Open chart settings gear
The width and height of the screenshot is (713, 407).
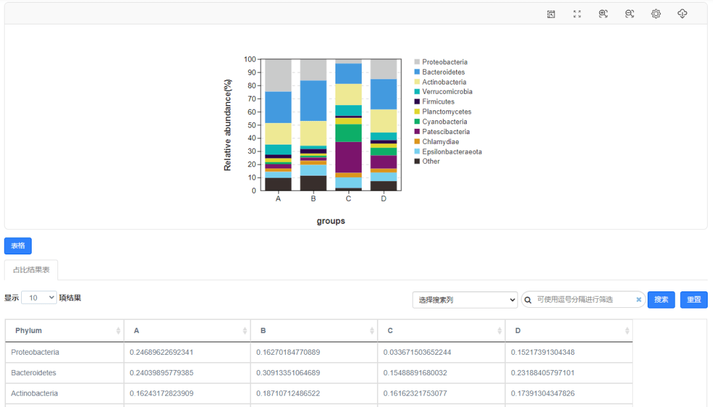[x=656, y=14]
